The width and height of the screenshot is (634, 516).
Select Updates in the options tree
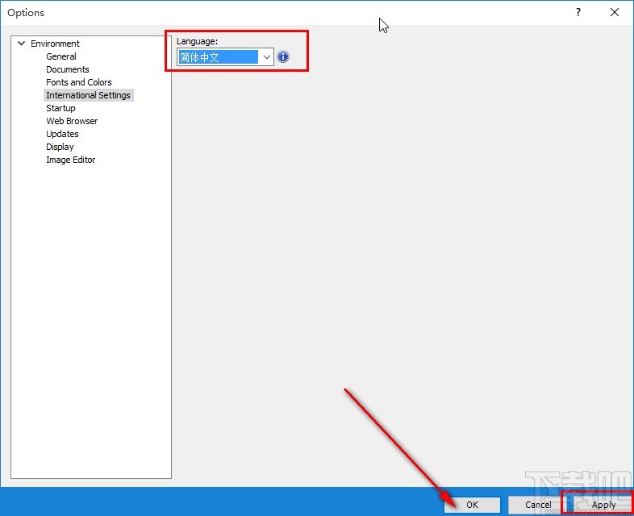(x=62, y=134)
